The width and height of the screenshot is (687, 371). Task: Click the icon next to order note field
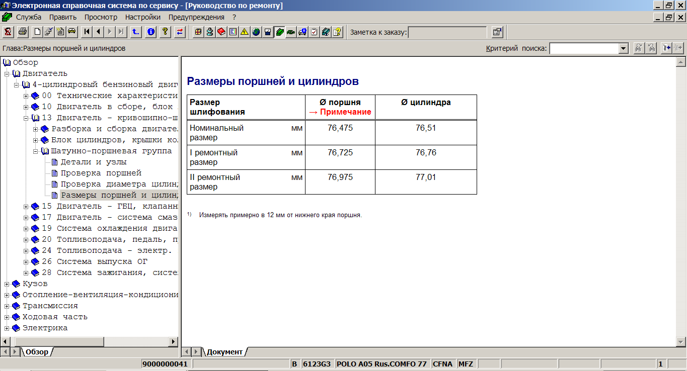497,32
